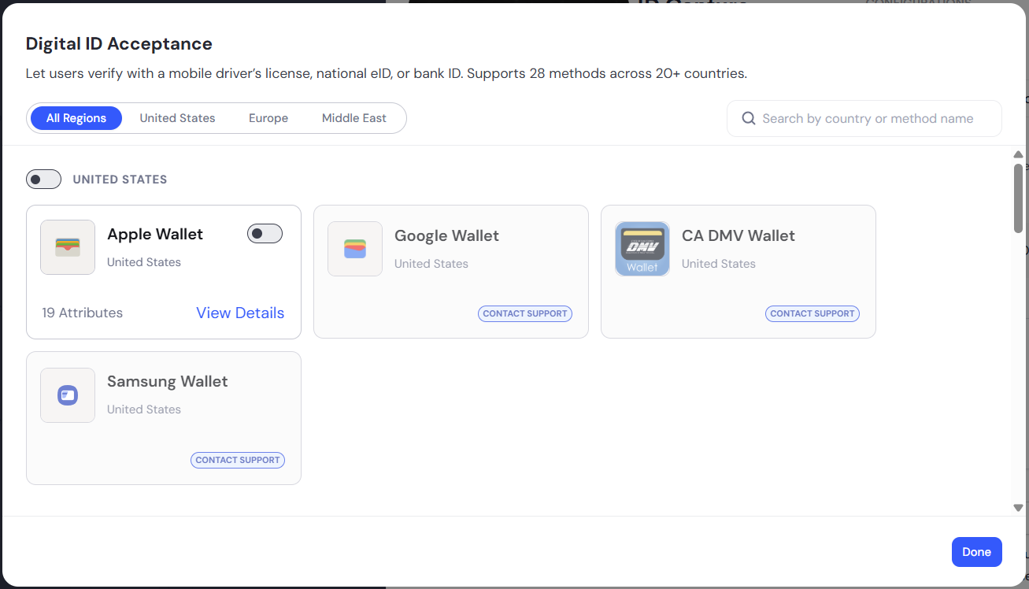Click the 'Google Wallet' card title
Image resolution: width=1029 pixels, height=589 pixels.
(446, 235)
